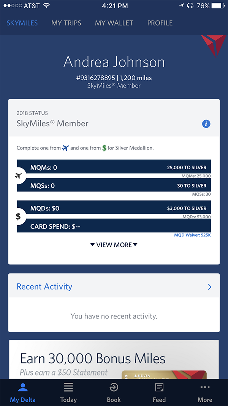
Task: Open Recent Activity with chevron arrow
Action: pyautogui.click(x=210, y=287)
